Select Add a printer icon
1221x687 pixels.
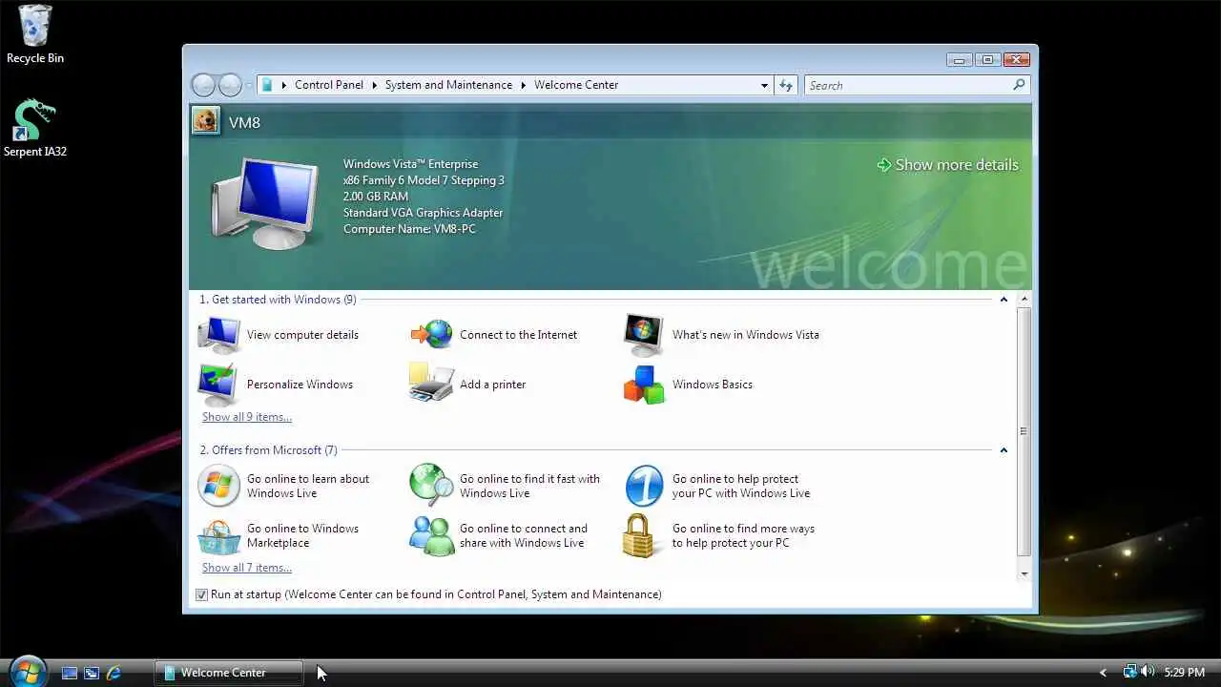[x=431, y=384]
